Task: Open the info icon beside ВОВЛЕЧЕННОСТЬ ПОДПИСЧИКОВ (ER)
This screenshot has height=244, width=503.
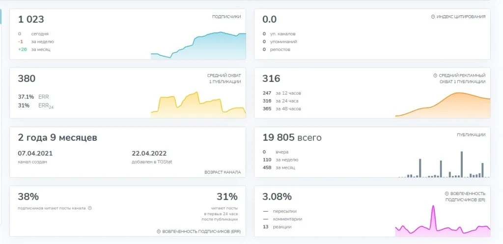Action: pyautogui.click(x=447, y=193)
